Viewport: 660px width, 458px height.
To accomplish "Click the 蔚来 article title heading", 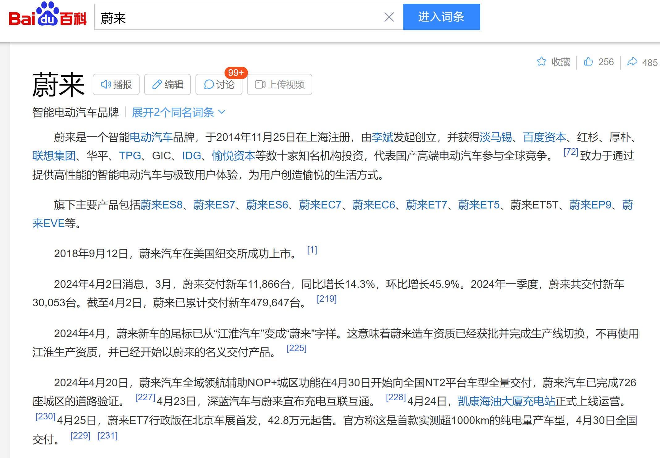I will [59, 85].
